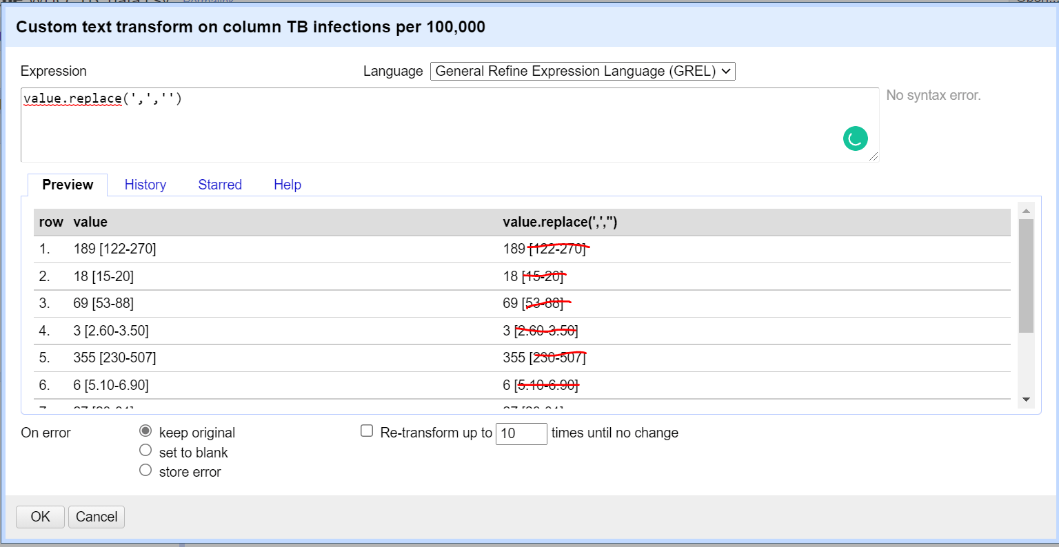Click the resize handle of the expression box

(x=874, y=156)
